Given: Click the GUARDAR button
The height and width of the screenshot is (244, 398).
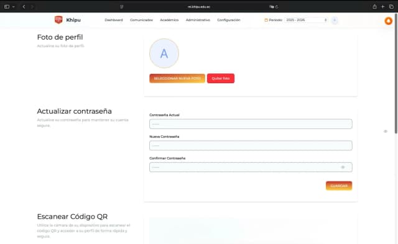Looking at the screenshot, I should coord(339,186).
